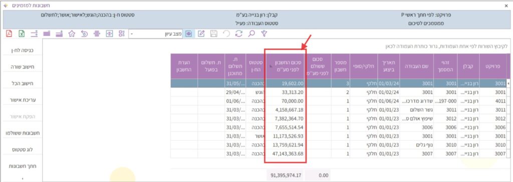Click the pencil edit mode icon
This screenshot has height=182, width=513.
click(201, 33)
